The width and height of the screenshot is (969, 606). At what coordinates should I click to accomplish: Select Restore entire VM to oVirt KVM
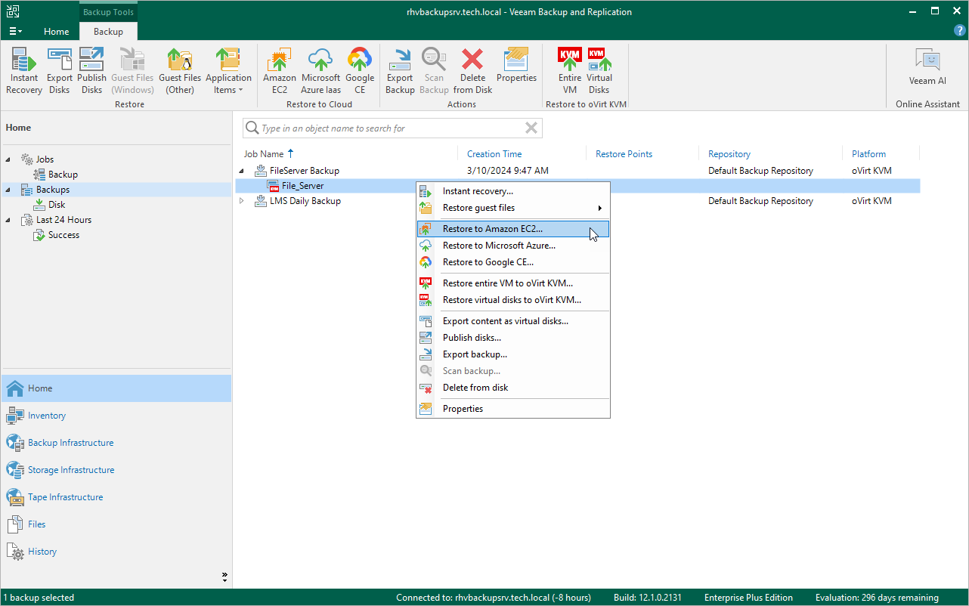coord(513,283)
